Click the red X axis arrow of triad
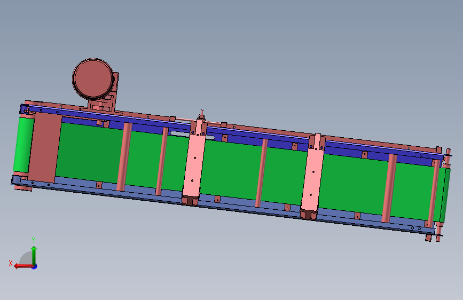The width and height of the screenshot is (463, 300). [23, 266]
